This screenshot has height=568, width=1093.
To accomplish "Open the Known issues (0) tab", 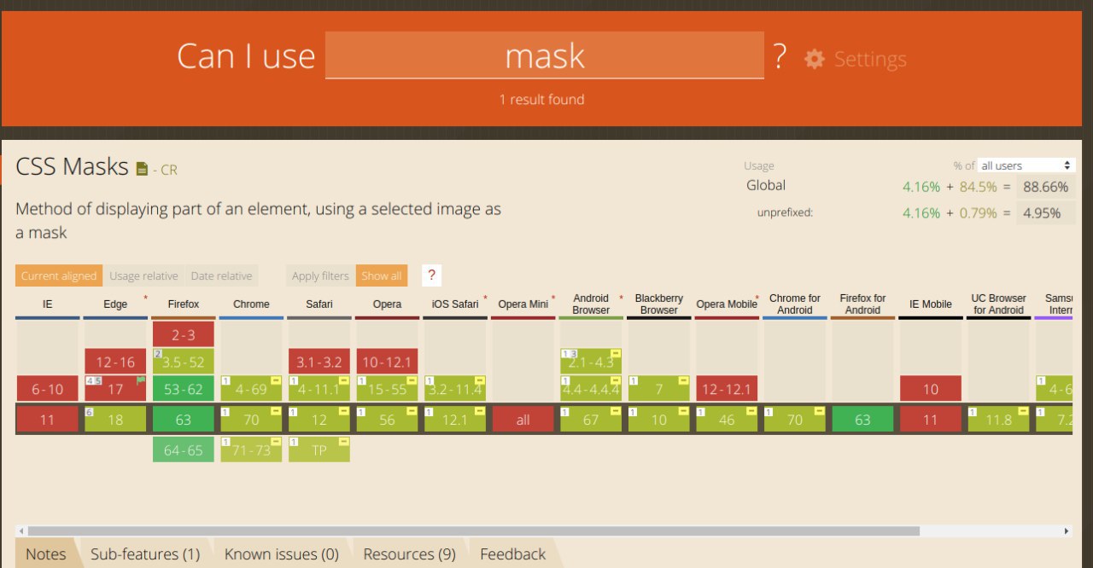I will click(282, 554).
